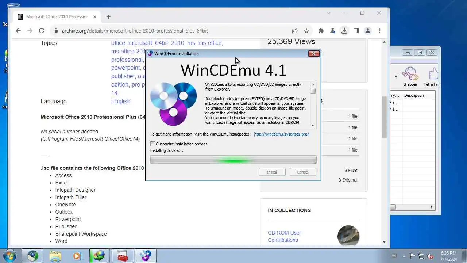
Task: Click the 9 Files entry
Action: coord(351,170)
